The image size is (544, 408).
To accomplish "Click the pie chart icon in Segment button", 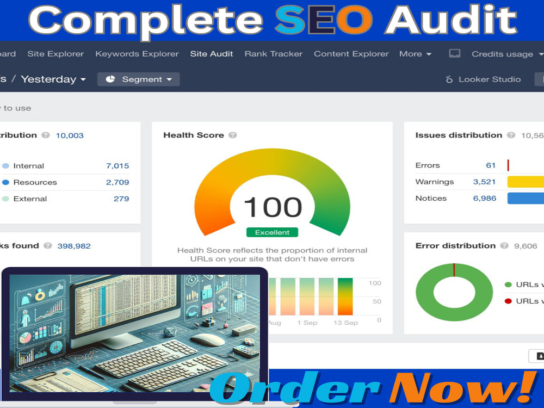I will [110, 79].
